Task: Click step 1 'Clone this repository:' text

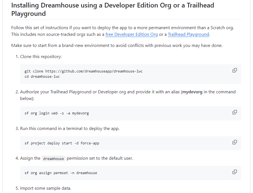Action: [41, 57]
